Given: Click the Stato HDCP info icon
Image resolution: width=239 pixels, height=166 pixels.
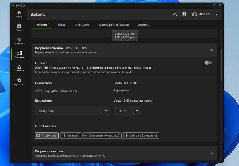Looking at the screenshot, I should [x=135, y=83].
